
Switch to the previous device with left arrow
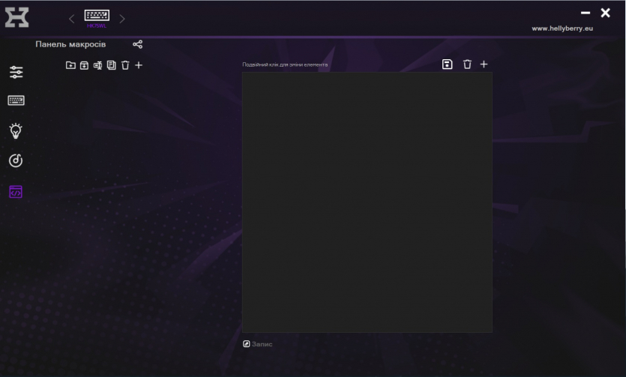point(72,19)
